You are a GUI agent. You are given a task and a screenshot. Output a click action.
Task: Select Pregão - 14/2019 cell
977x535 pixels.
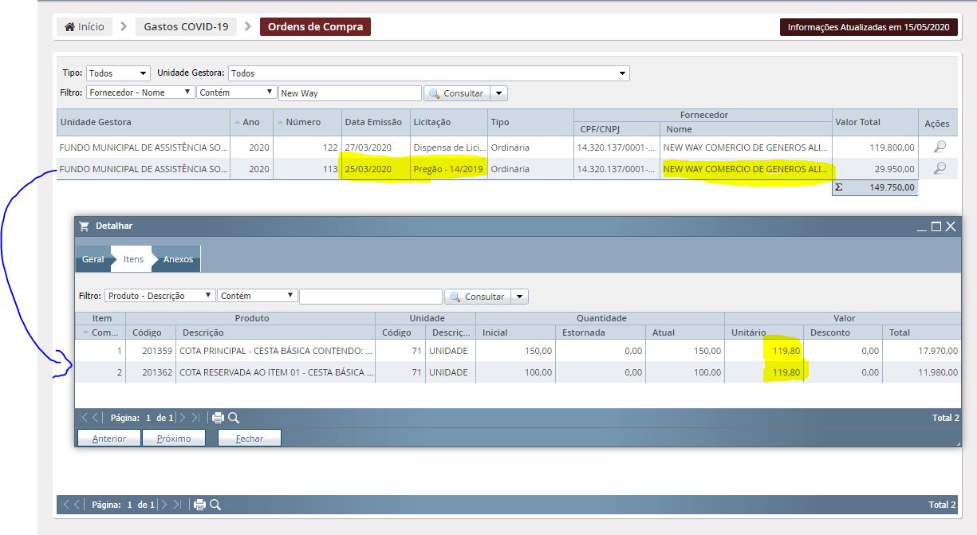(449, 169)
